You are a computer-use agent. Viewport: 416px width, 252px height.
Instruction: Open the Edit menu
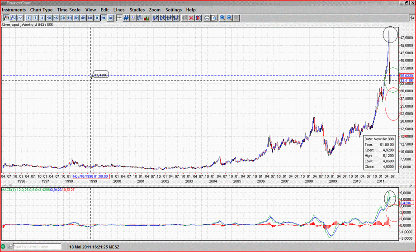(104, 10)
